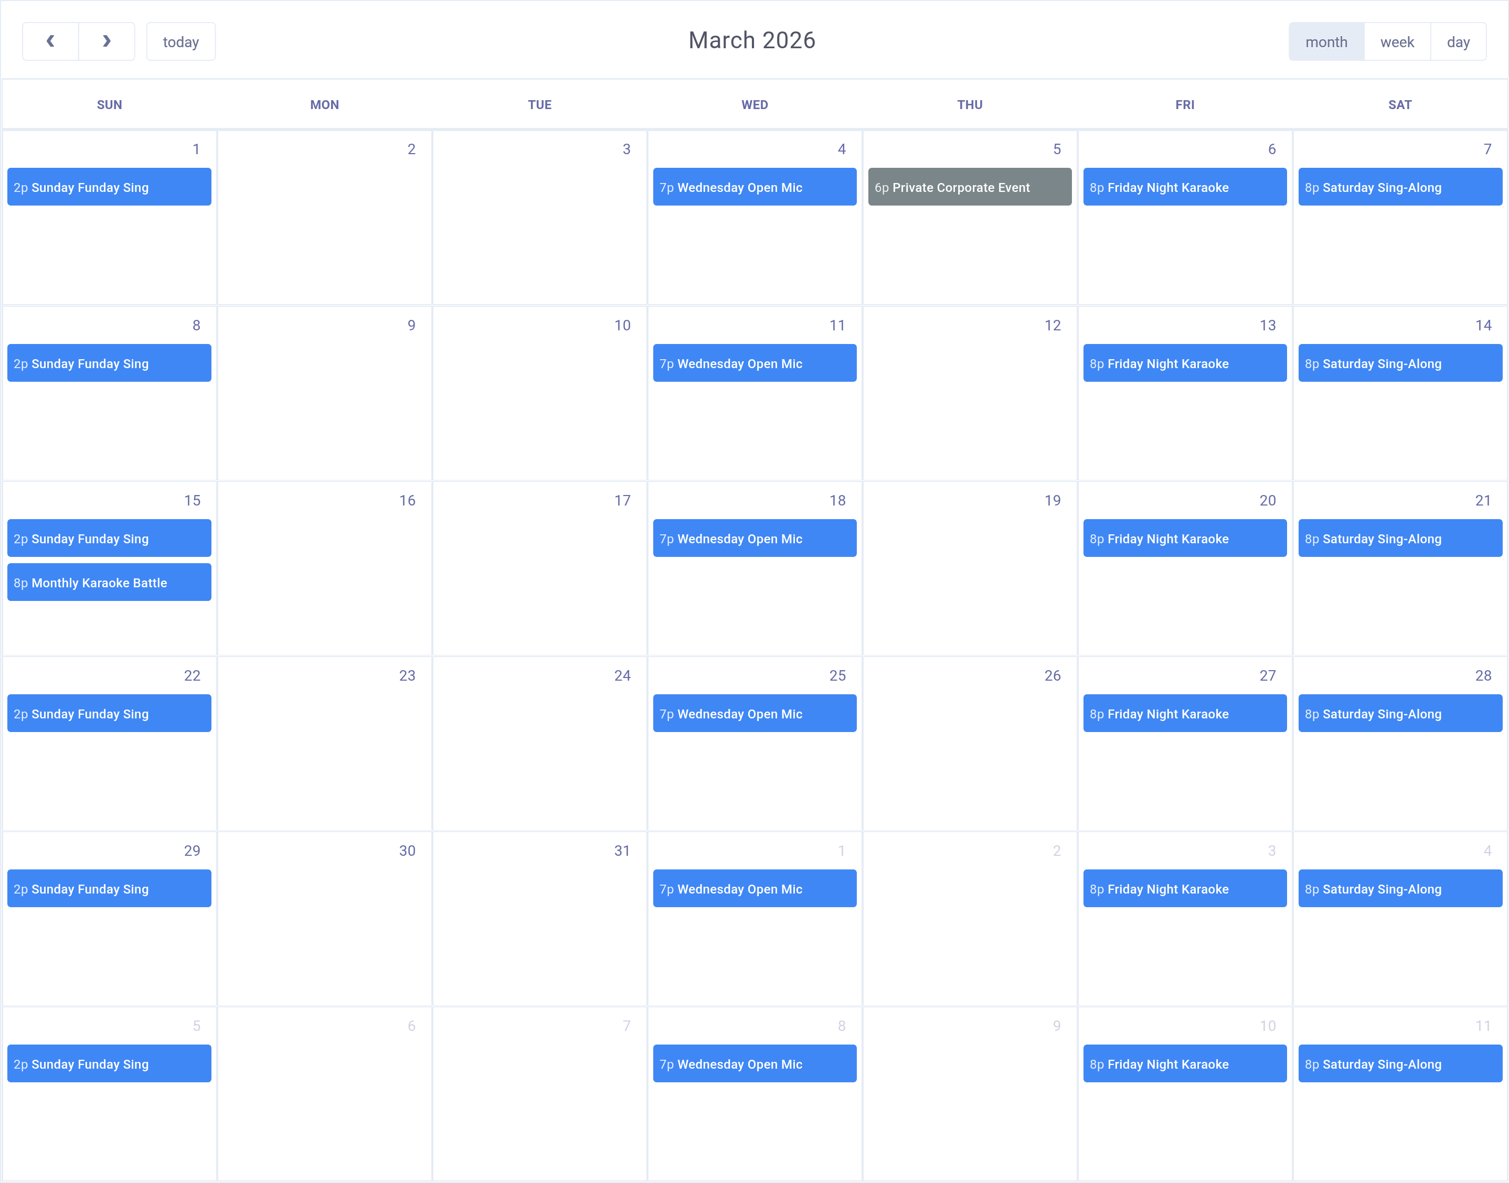
Task: Switch to week view
Action: click(x=1396, y=41)
